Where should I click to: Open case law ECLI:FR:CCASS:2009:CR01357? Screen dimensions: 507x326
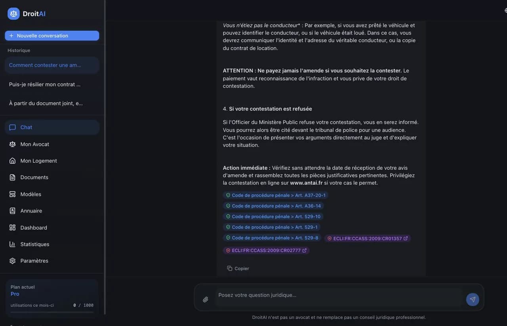[368, 238]
